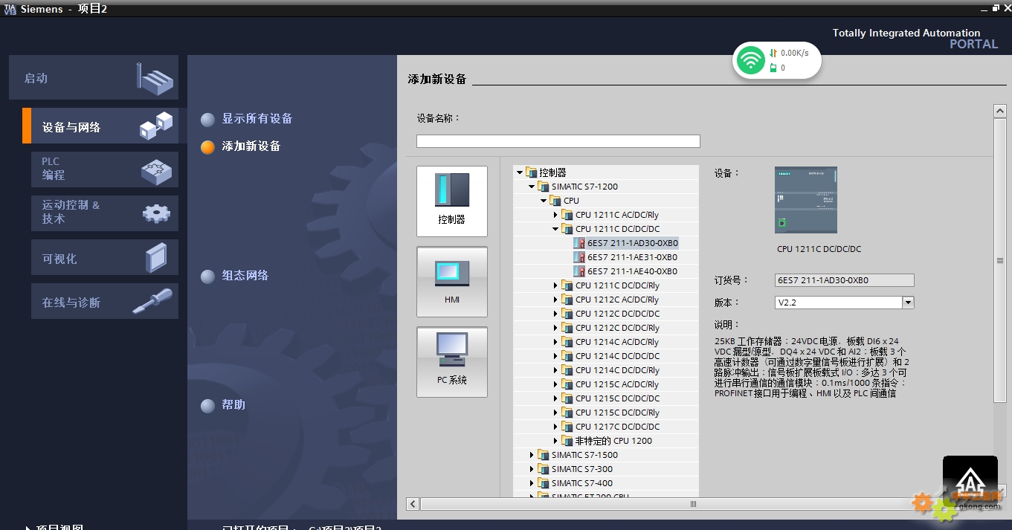Click the horizontal scrollbar thumb under the tree
The height and width of the screenshot is (530, 1012).
click(x=693, y=504)
